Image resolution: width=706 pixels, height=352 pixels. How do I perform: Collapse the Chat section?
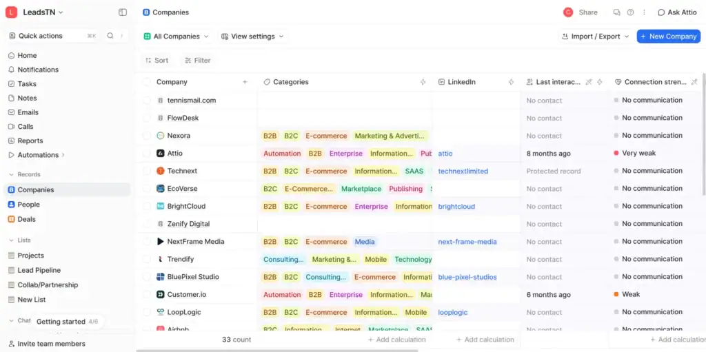click(11, 320)
